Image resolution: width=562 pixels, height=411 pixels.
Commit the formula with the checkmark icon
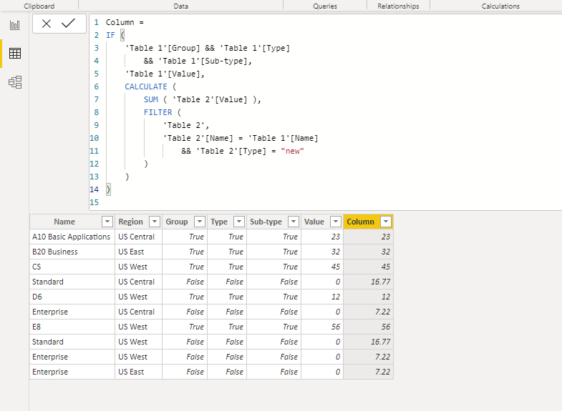[68, 24]
